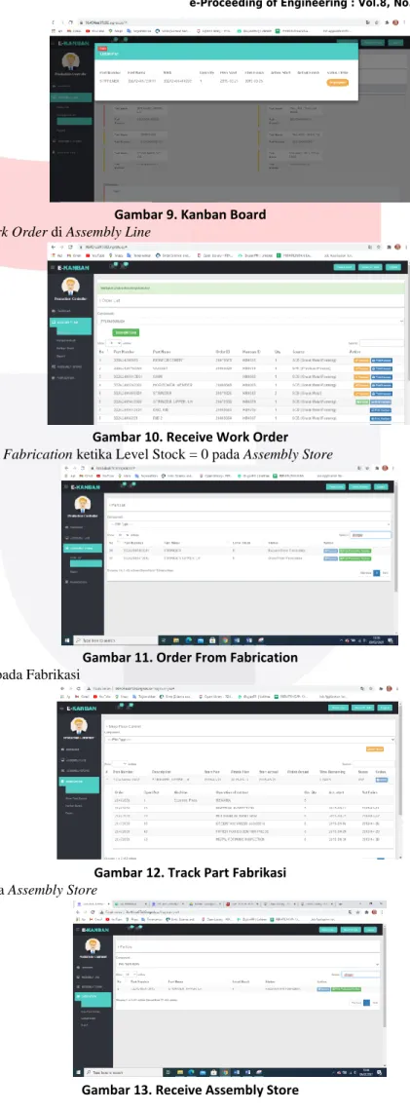This screenshot has height=1112, width=410.
Task: Click the E-KANBAN logo in the Gambar 9 screenshot
Action: coord(75,43)
